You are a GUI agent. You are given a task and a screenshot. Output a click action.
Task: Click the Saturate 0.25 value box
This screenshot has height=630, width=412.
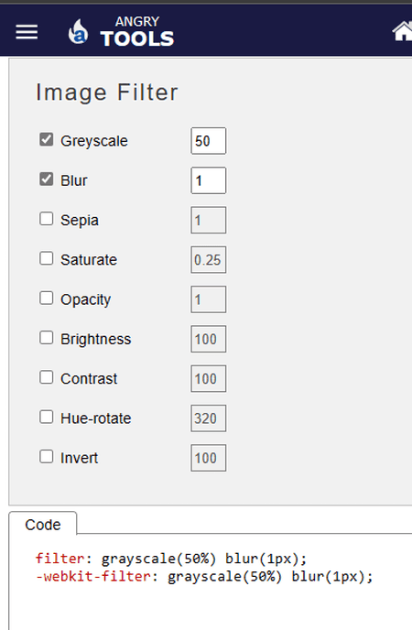click(209, 259)
